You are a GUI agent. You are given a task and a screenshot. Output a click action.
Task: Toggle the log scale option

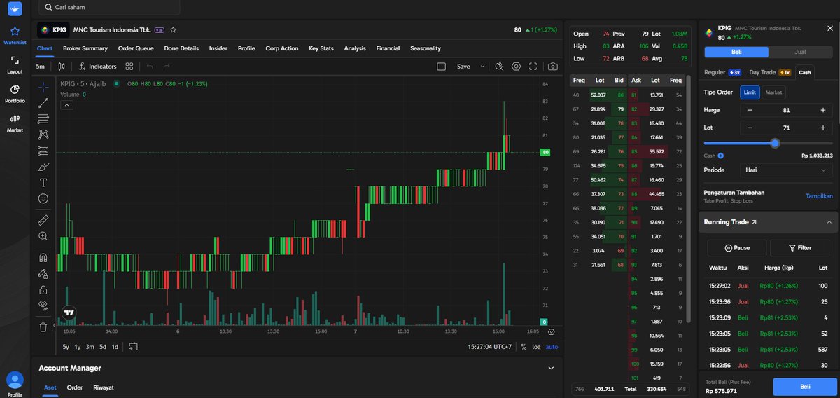pos(536,347)
